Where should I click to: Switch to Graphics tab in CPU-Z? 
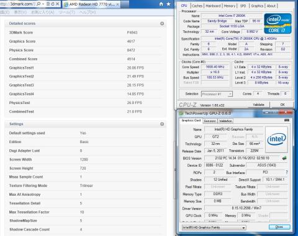coord(257,6)
